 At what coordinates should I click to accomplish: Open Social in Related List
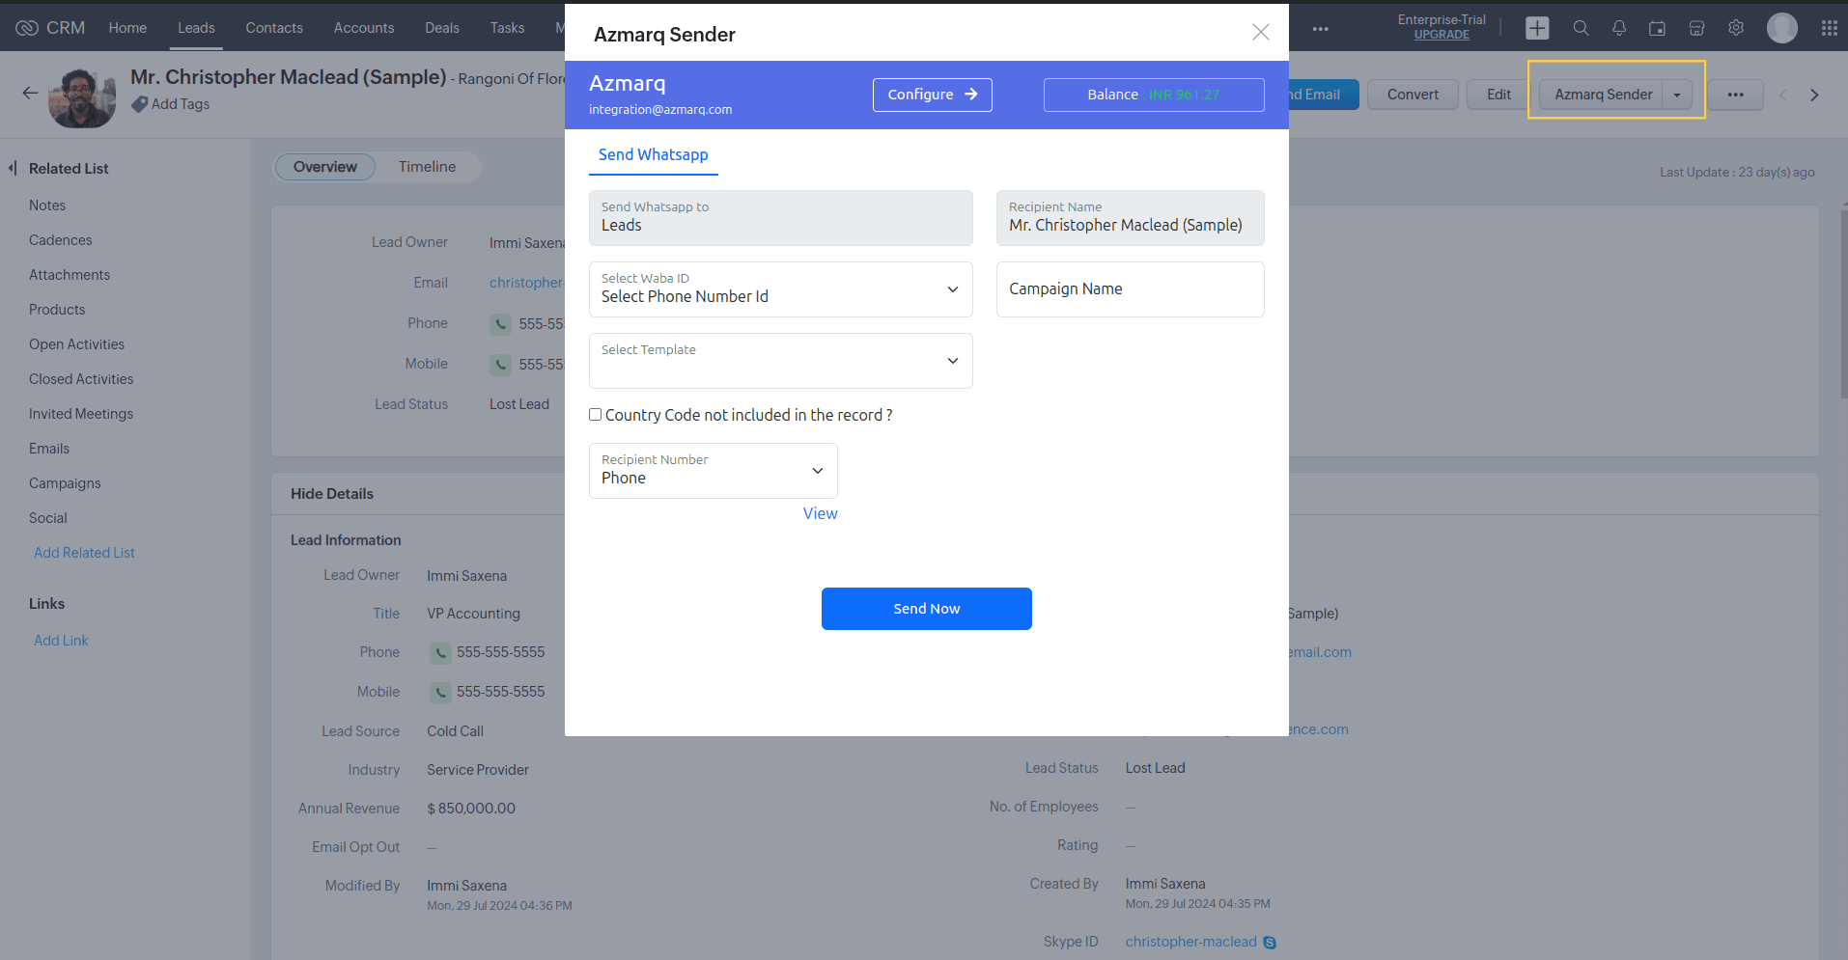click(x=48, y=518)
